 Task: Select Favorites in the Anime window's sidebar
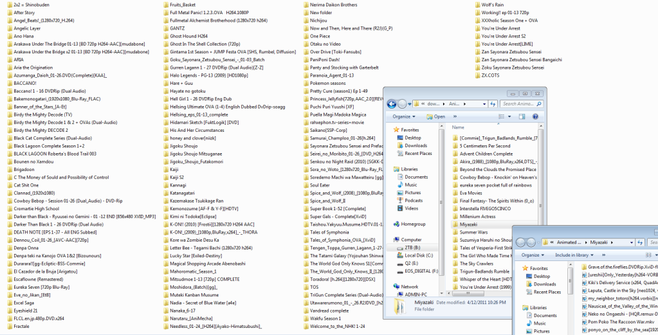405,130
